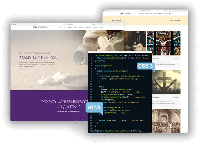Click the El Tercer Ángel logo in the Articles window
Viewport: 200px width, 144px height.
[125, 14]
